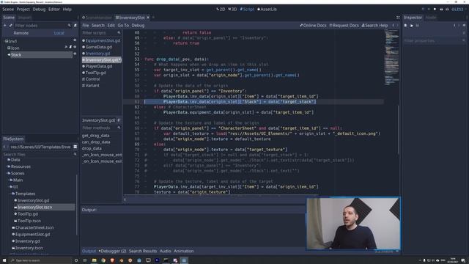Click in Filter properties field
Screen dimensions: 469x264
click(435, 40)
